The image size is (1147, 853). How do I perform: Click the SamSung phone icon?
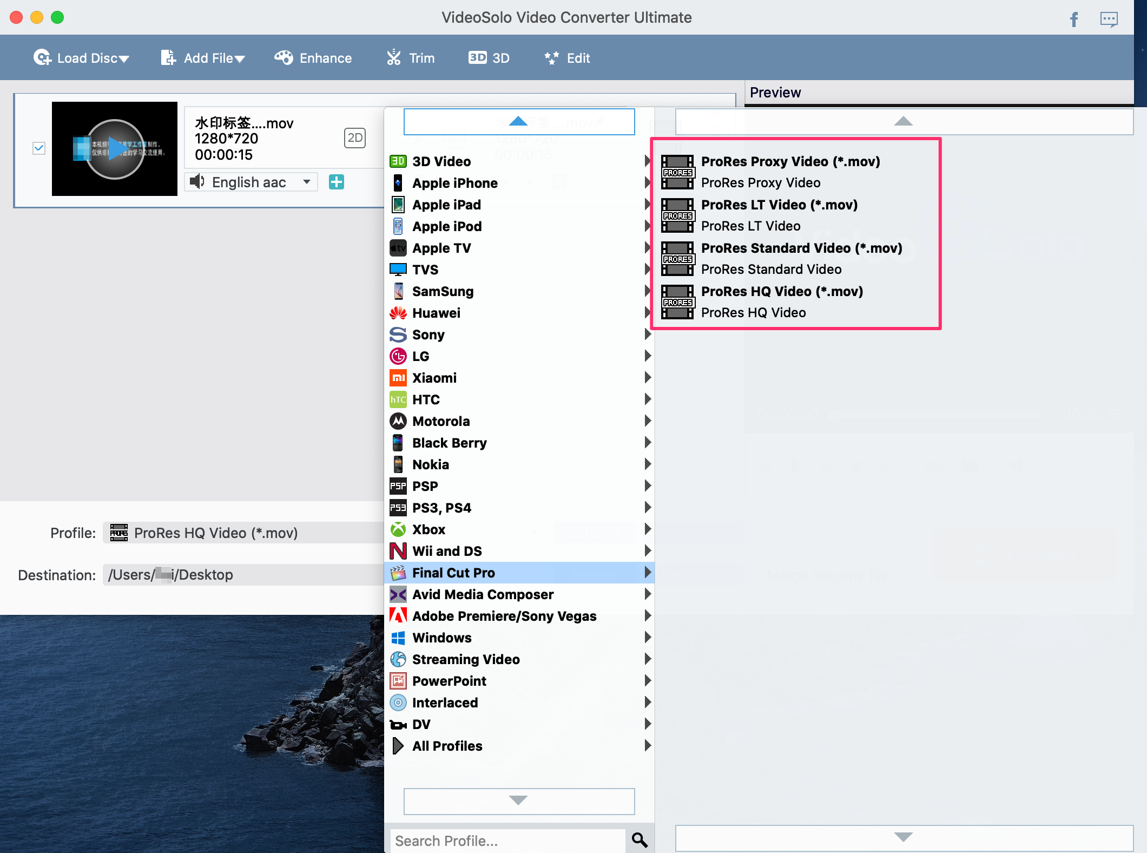[x=398, y=291]
